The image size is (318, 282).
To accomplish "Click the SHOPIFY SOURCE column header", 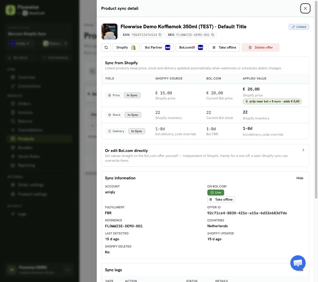I will (x=169, y=78).
